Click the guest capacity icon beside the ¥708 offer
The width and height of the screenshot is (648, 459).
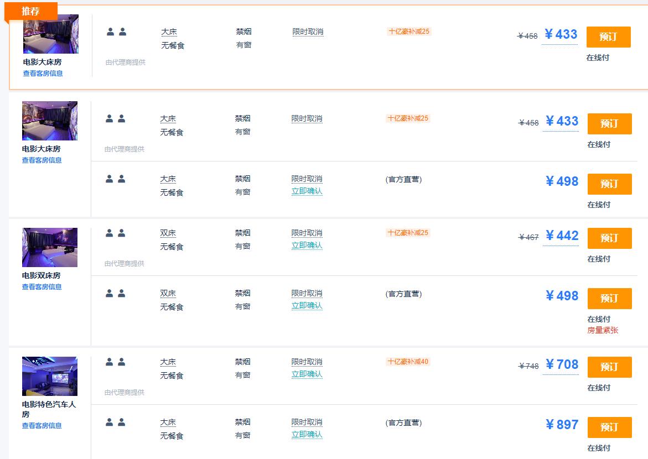pyautogui.click(x=115, y=362)
